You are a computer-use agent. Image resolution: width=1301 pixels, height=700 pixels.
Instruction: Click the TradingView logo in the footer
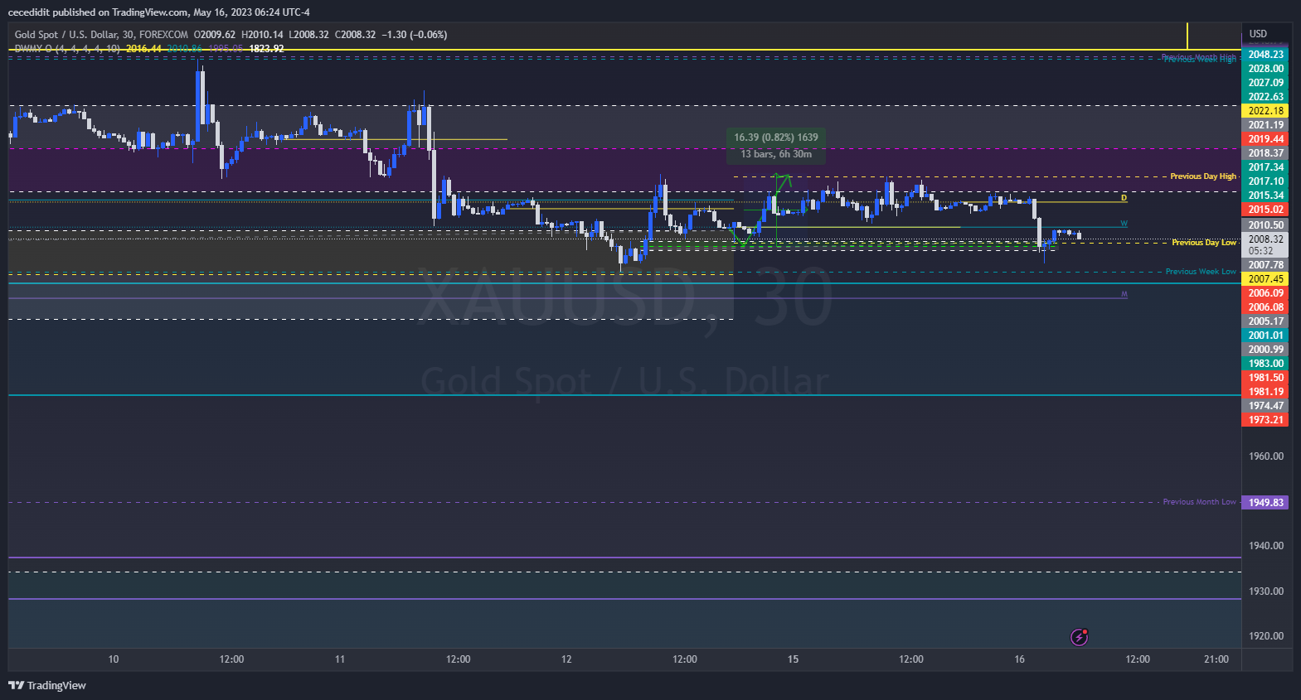tap(47, 685)
